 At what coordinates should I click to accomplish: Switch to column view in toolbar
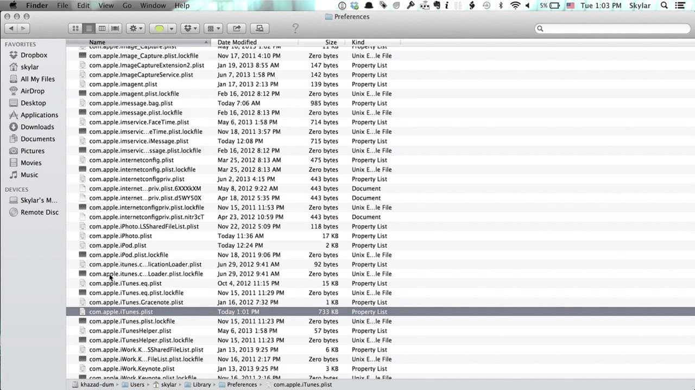coord(102,28)
